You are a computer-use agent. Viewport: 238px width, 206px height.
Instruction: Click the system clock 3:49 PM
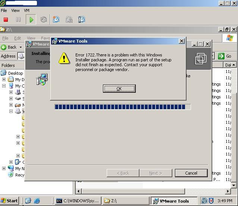(225, 201)
